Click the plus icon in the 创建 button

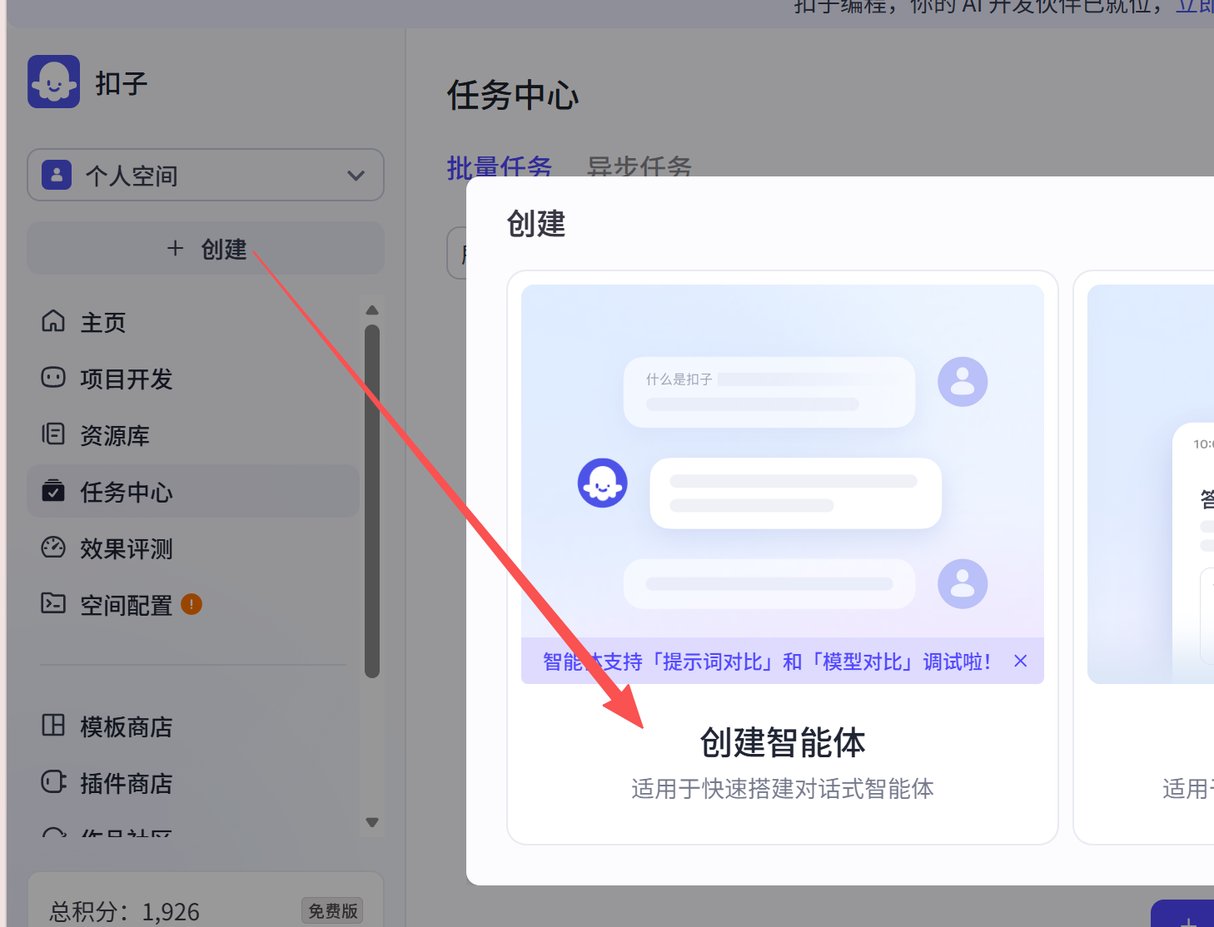coord(175,248)
